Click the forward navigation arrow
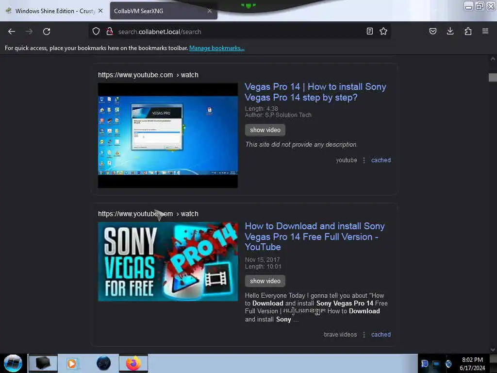This screenshot has width=497, height=373. coord(29,32)
